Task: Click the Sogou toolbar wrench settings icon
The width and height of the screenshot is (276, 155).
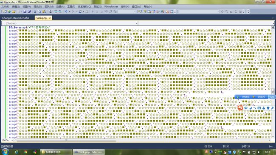Action: pos(272,108)
